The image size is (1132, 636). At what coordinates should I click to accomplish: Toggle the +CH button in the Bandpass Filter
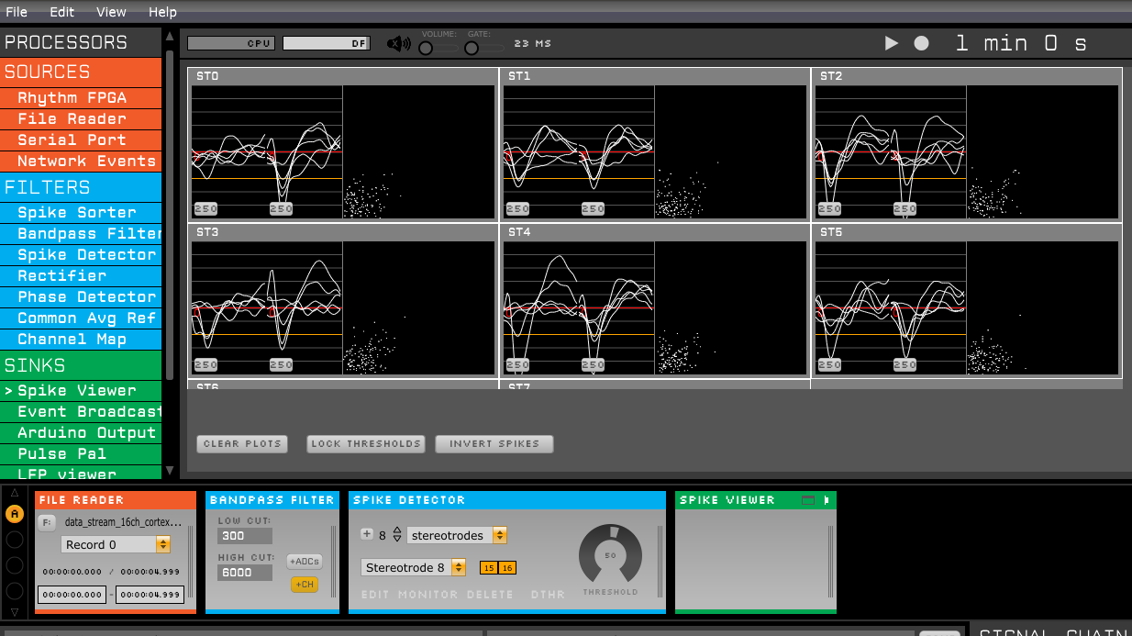305,585
